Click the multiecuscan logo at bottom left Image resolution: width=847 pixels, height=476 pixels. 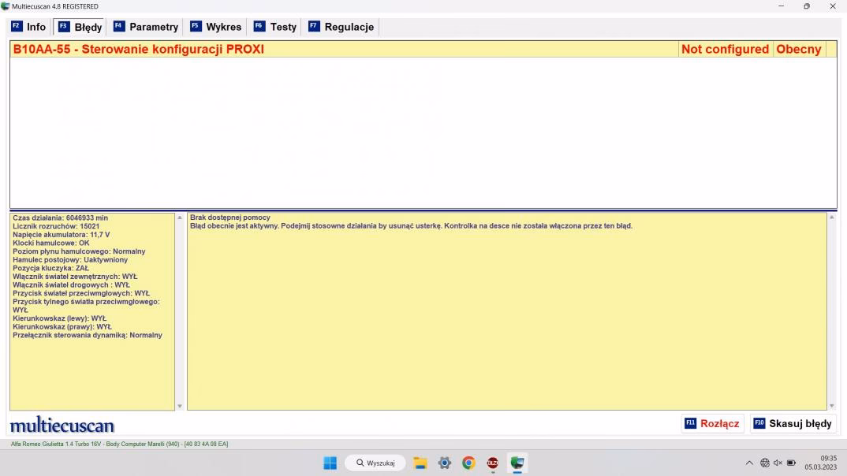coord(61,424)
